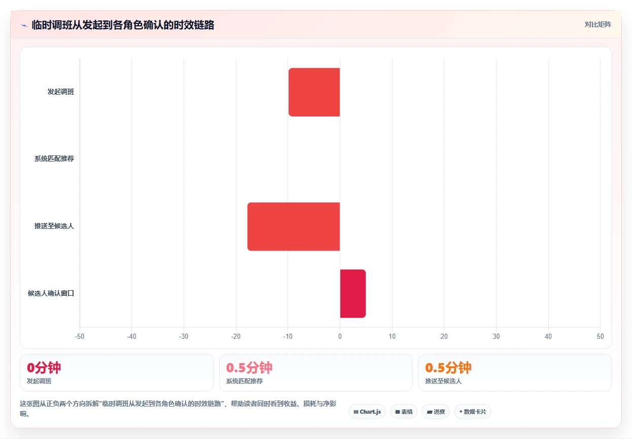Click the Chart.js tag button
Screen dimensions: 632x439
pyautogui.click(x=367, y=412)
